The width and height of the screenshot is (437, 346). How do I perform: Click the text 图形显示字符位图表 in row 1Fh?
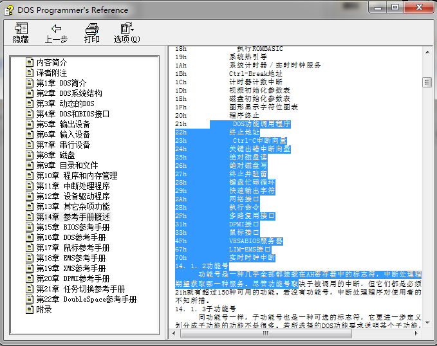tap(264, 107)
